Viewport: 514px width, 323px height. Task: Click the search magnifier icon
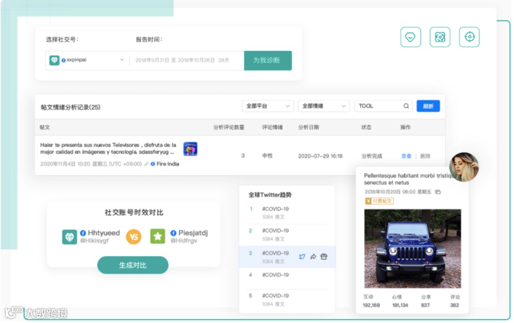coord(406,106)
